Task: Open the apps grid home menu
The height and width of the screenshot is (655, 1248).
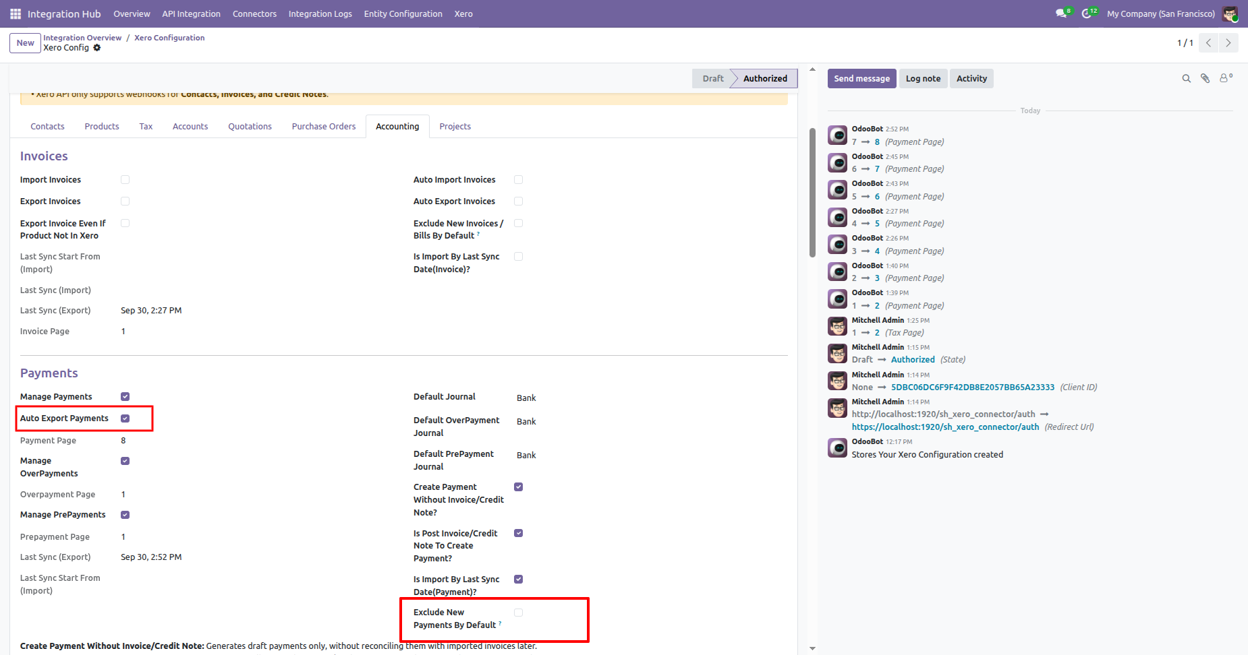Action: pyautogui.click(x=16, y=13)
